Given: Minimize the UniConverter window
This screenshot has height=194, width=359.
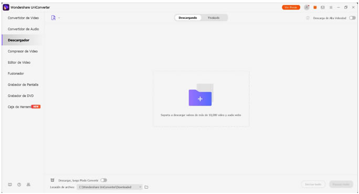Looking at the screenshot, I should (338, 7).
